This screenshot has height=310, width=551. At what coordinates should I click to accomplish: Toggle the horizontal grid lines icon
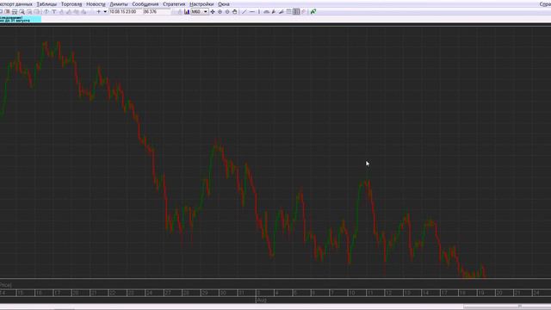pyautogui.click(x=288, y=11)
